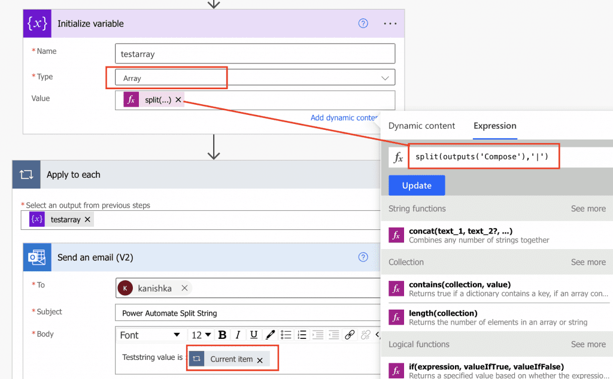Open the Font dropdown
Viewport: 613px width, 379px height.
150,335
